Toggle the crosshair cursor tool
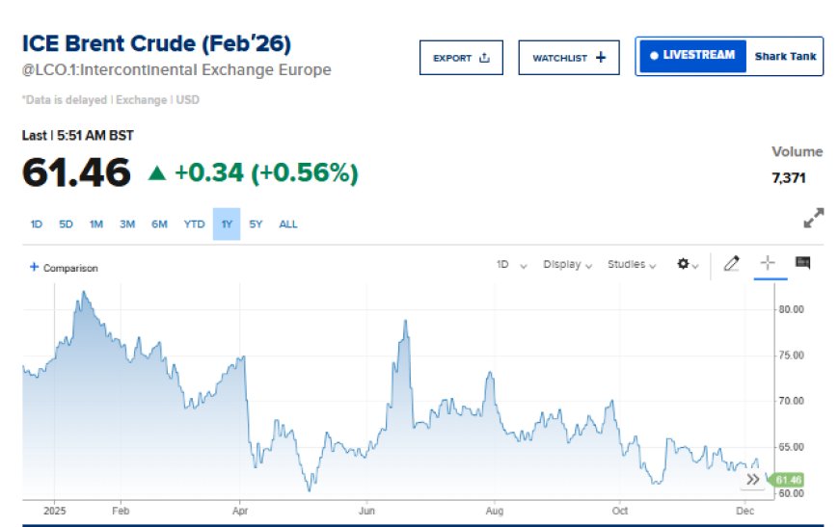 click(x=768, y=263)
